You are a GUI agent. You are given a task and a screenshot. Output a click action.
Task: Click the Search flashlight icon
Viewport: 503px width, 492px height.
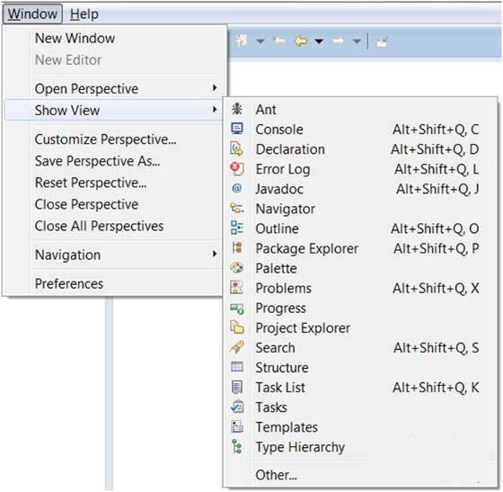point(237,347)
